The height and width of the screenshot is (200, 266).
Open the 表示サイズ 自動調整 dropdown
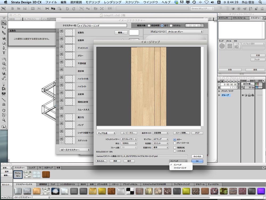[160, 133]
